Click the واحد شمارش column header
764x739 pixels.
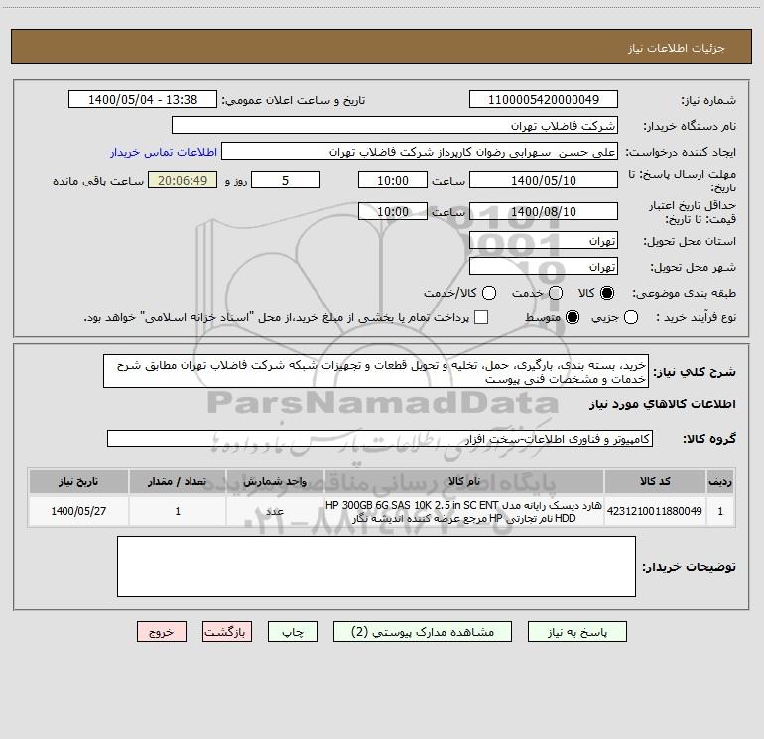coord(275,482)
